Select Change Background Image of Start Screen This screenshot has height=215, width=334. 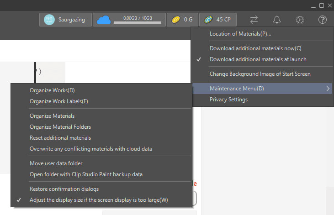click(262, 74)
